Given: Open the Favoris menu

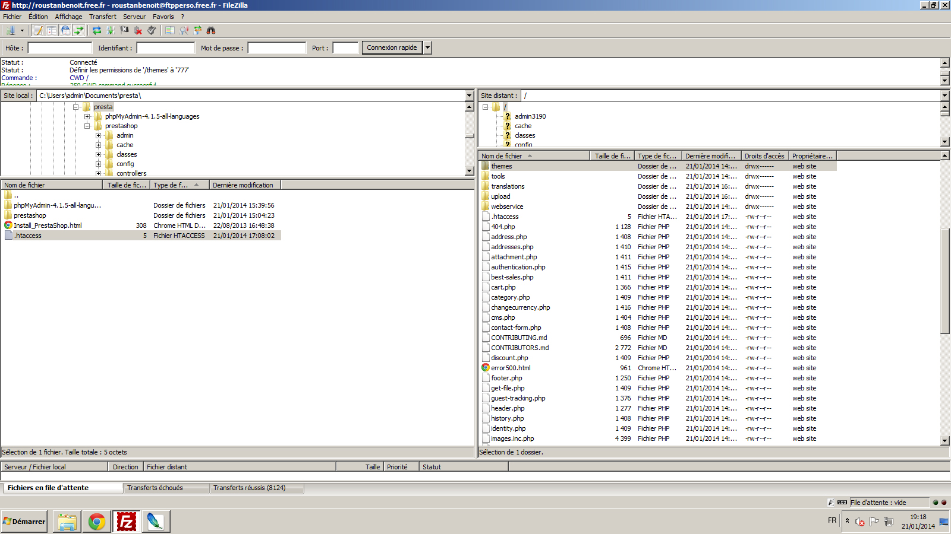Looking at the screenshot, I should coord(163,17).
